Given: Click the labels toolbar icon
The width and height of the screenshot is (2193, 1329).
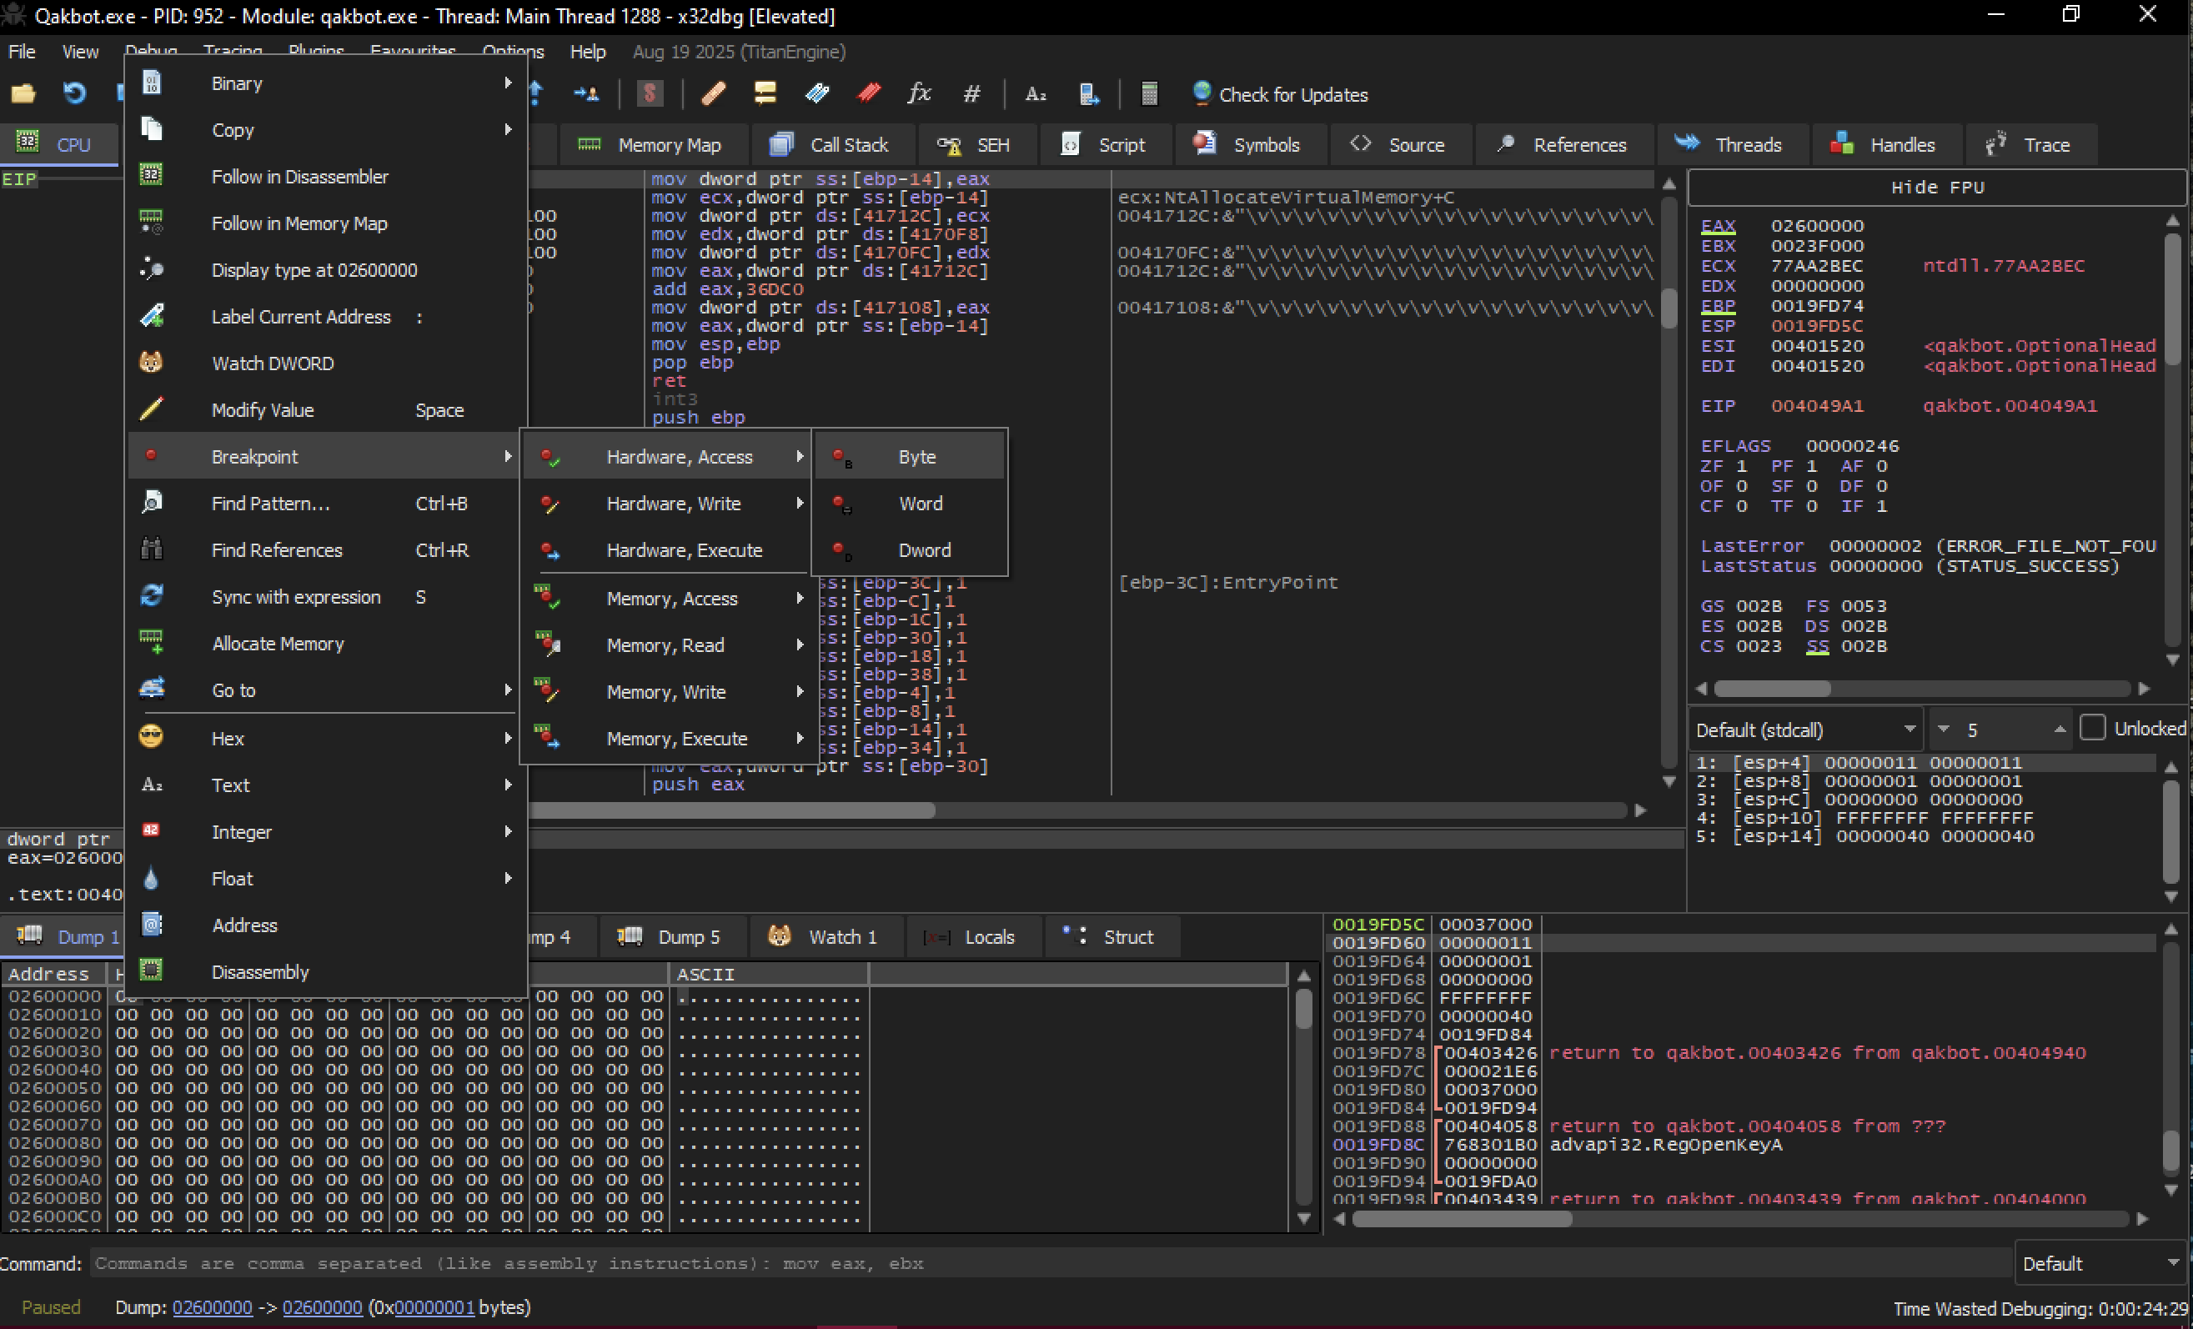Looking at the screenshot, I should [x=816, y=93].
